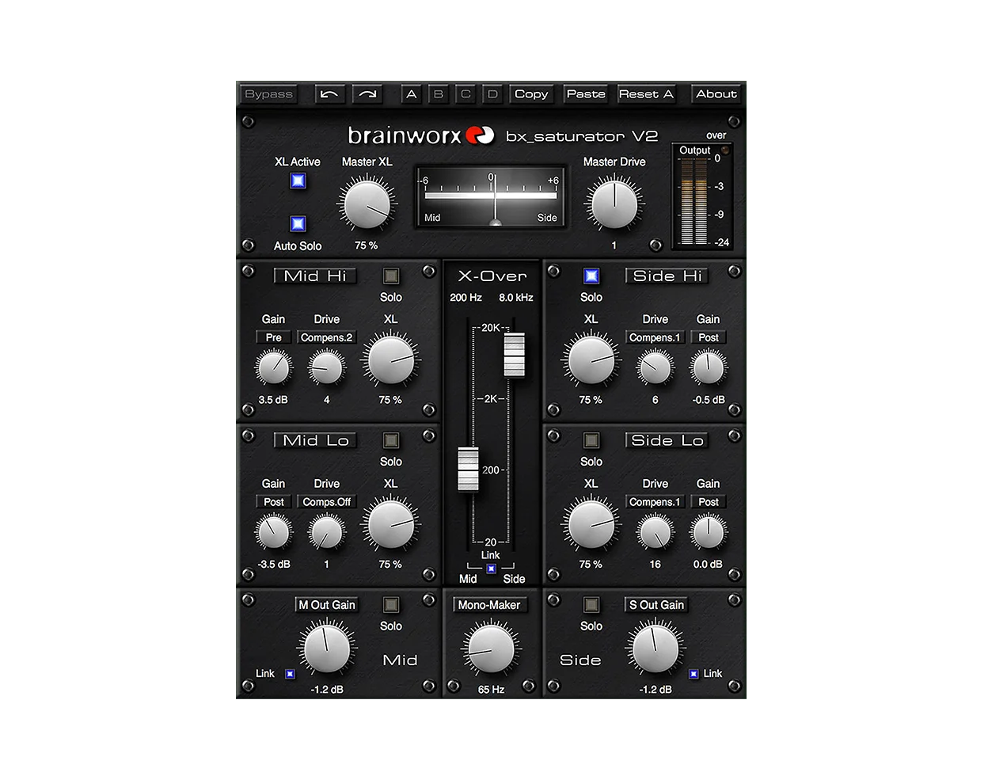Solo the Side output channel

(591, 605)
